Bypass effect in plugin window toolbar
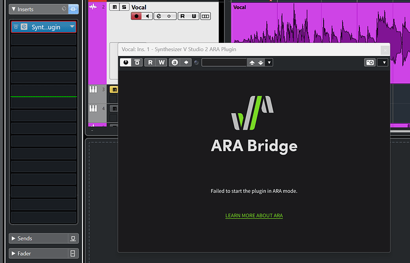Image resolution: width=410 pixels, height=263 pixels. 137,62
